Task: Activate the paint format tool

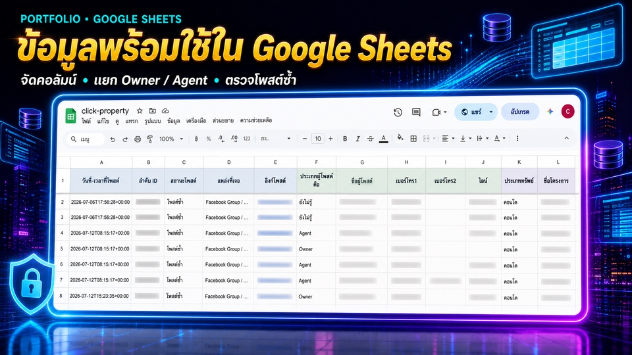Action: [149, 139]
